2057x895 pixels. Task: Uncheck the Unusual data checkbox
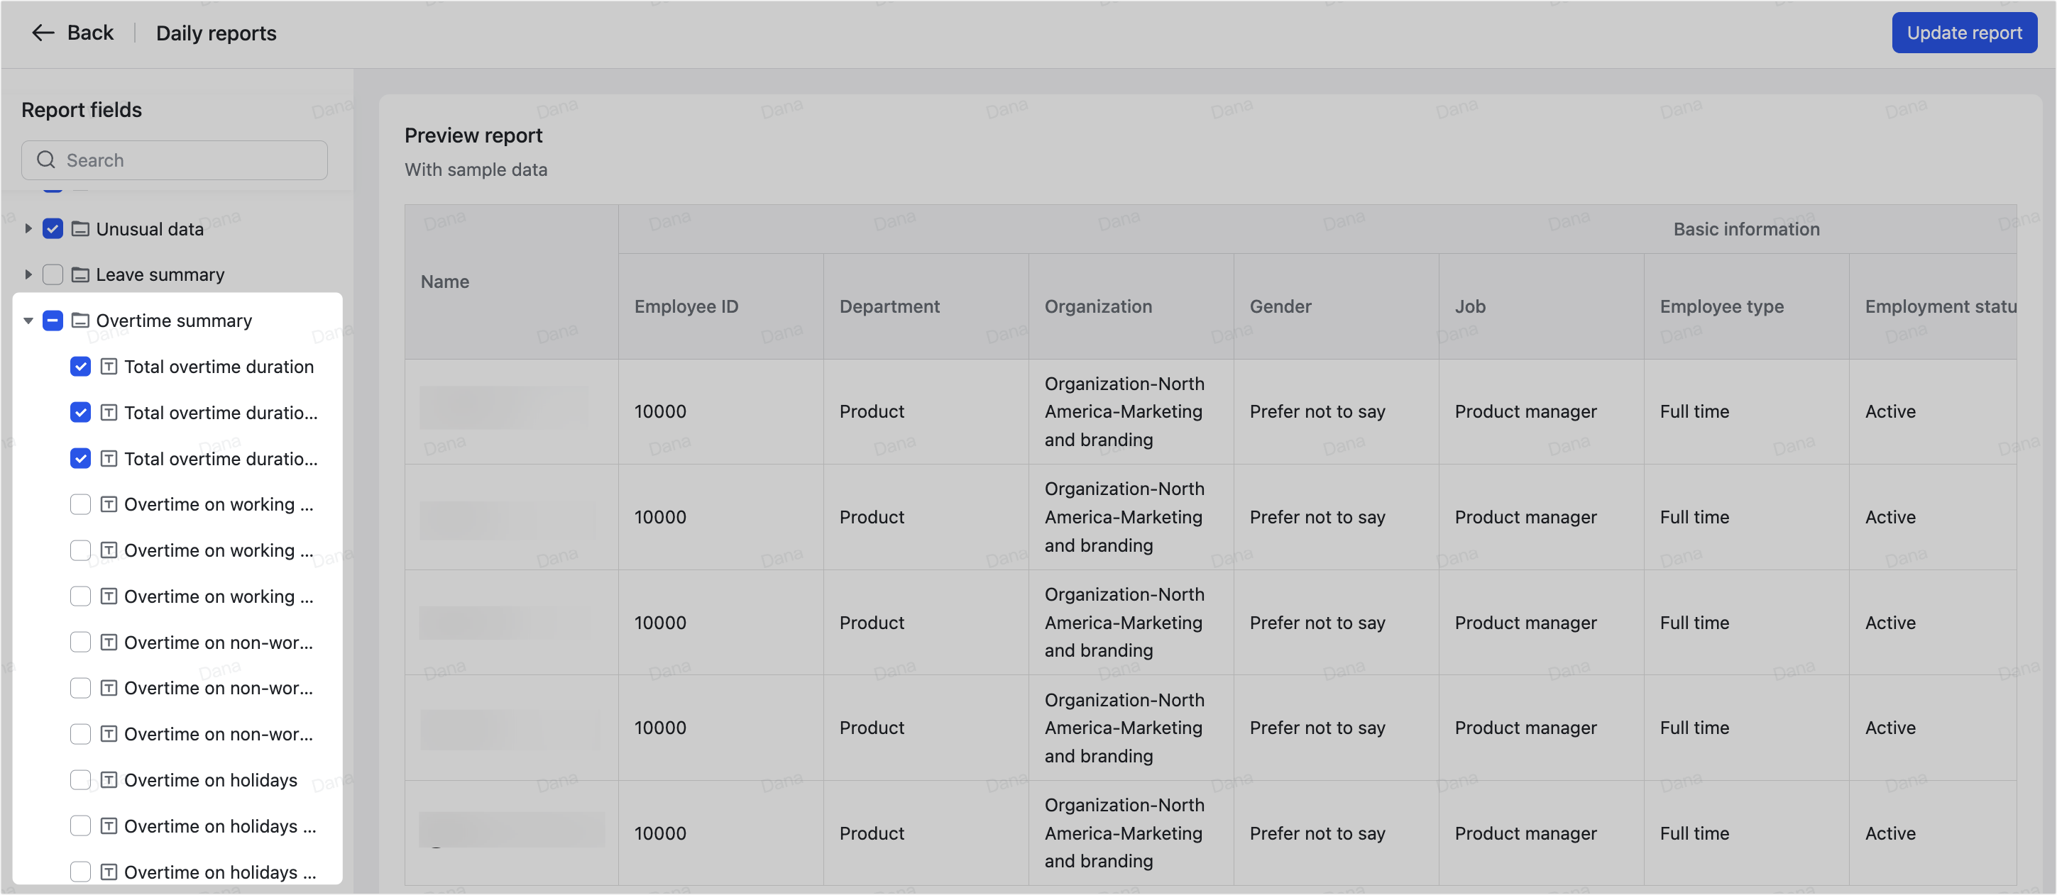[x=53, y=229]
